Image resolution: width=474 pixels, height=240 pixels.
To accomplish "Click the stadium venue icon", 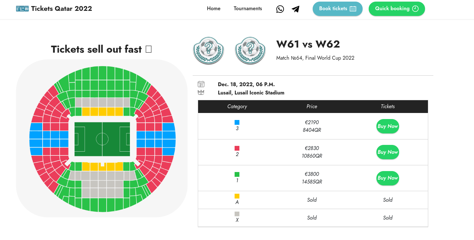I will (201, 93).
